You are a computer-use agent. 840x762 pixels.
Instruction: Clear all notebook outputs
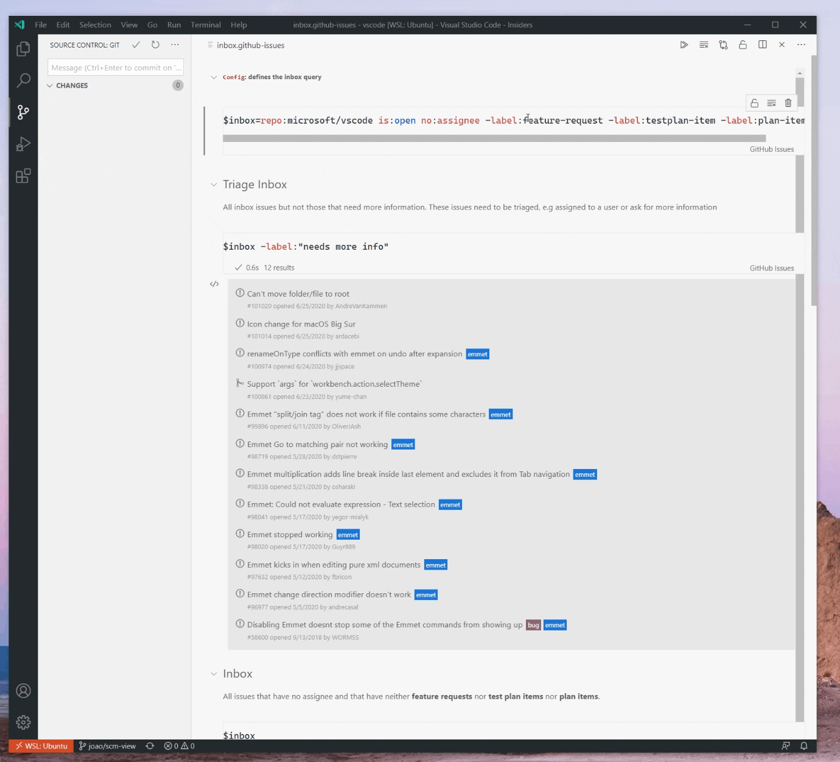point(704,44)
